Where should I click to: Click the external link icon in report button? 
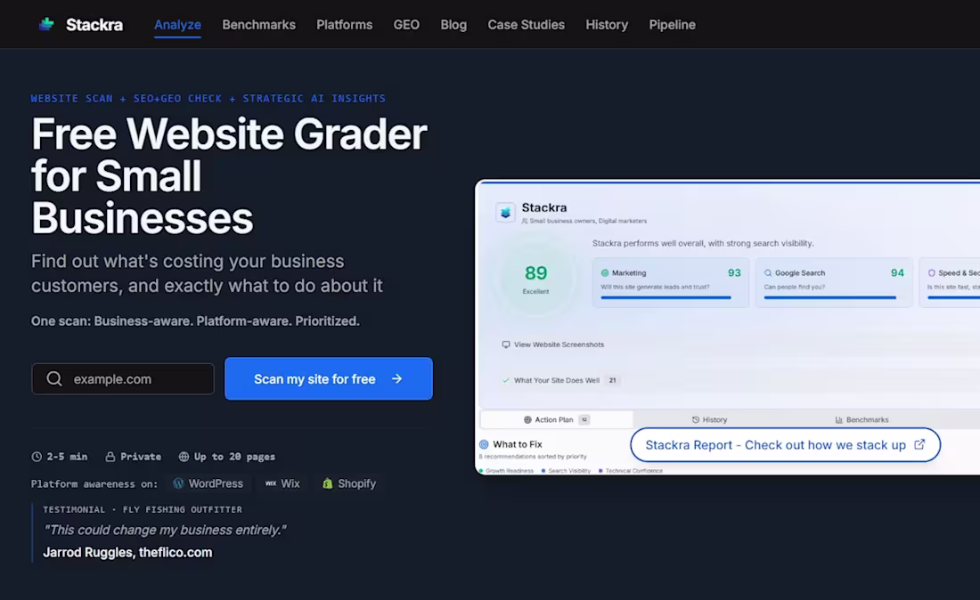pyautogui.click(x=919, y=444)
